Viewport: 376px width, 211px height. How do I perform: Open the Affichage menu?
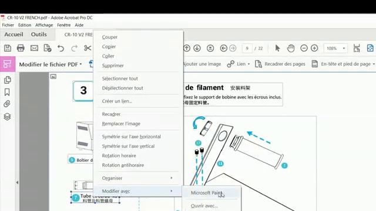click(44, 25)
